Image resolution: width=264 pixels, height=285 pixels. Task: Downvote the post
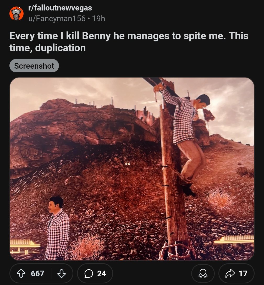click(x=61, y=274)
